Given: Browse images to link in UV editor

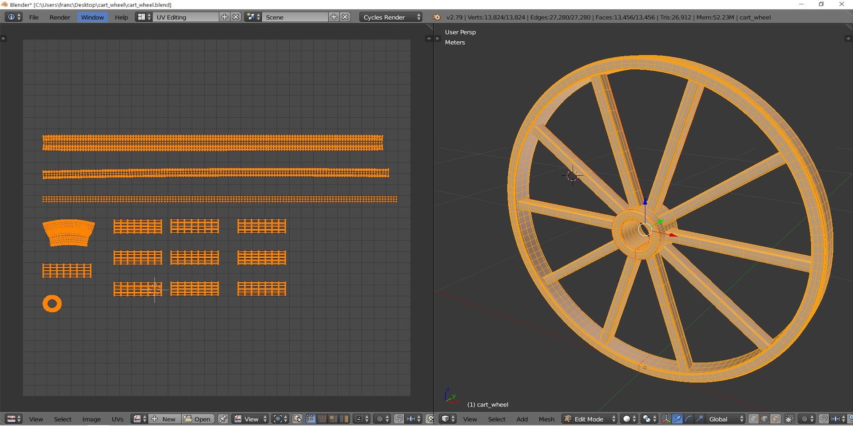Looking at the screenshot, I should pos(140,419).
